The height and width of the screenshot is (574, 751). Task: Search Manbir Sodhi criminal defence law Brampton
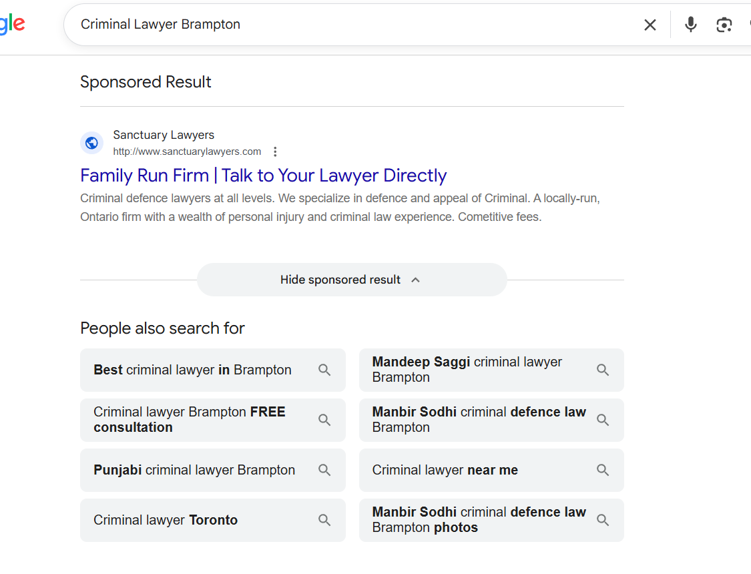click(x=491, y=420)
